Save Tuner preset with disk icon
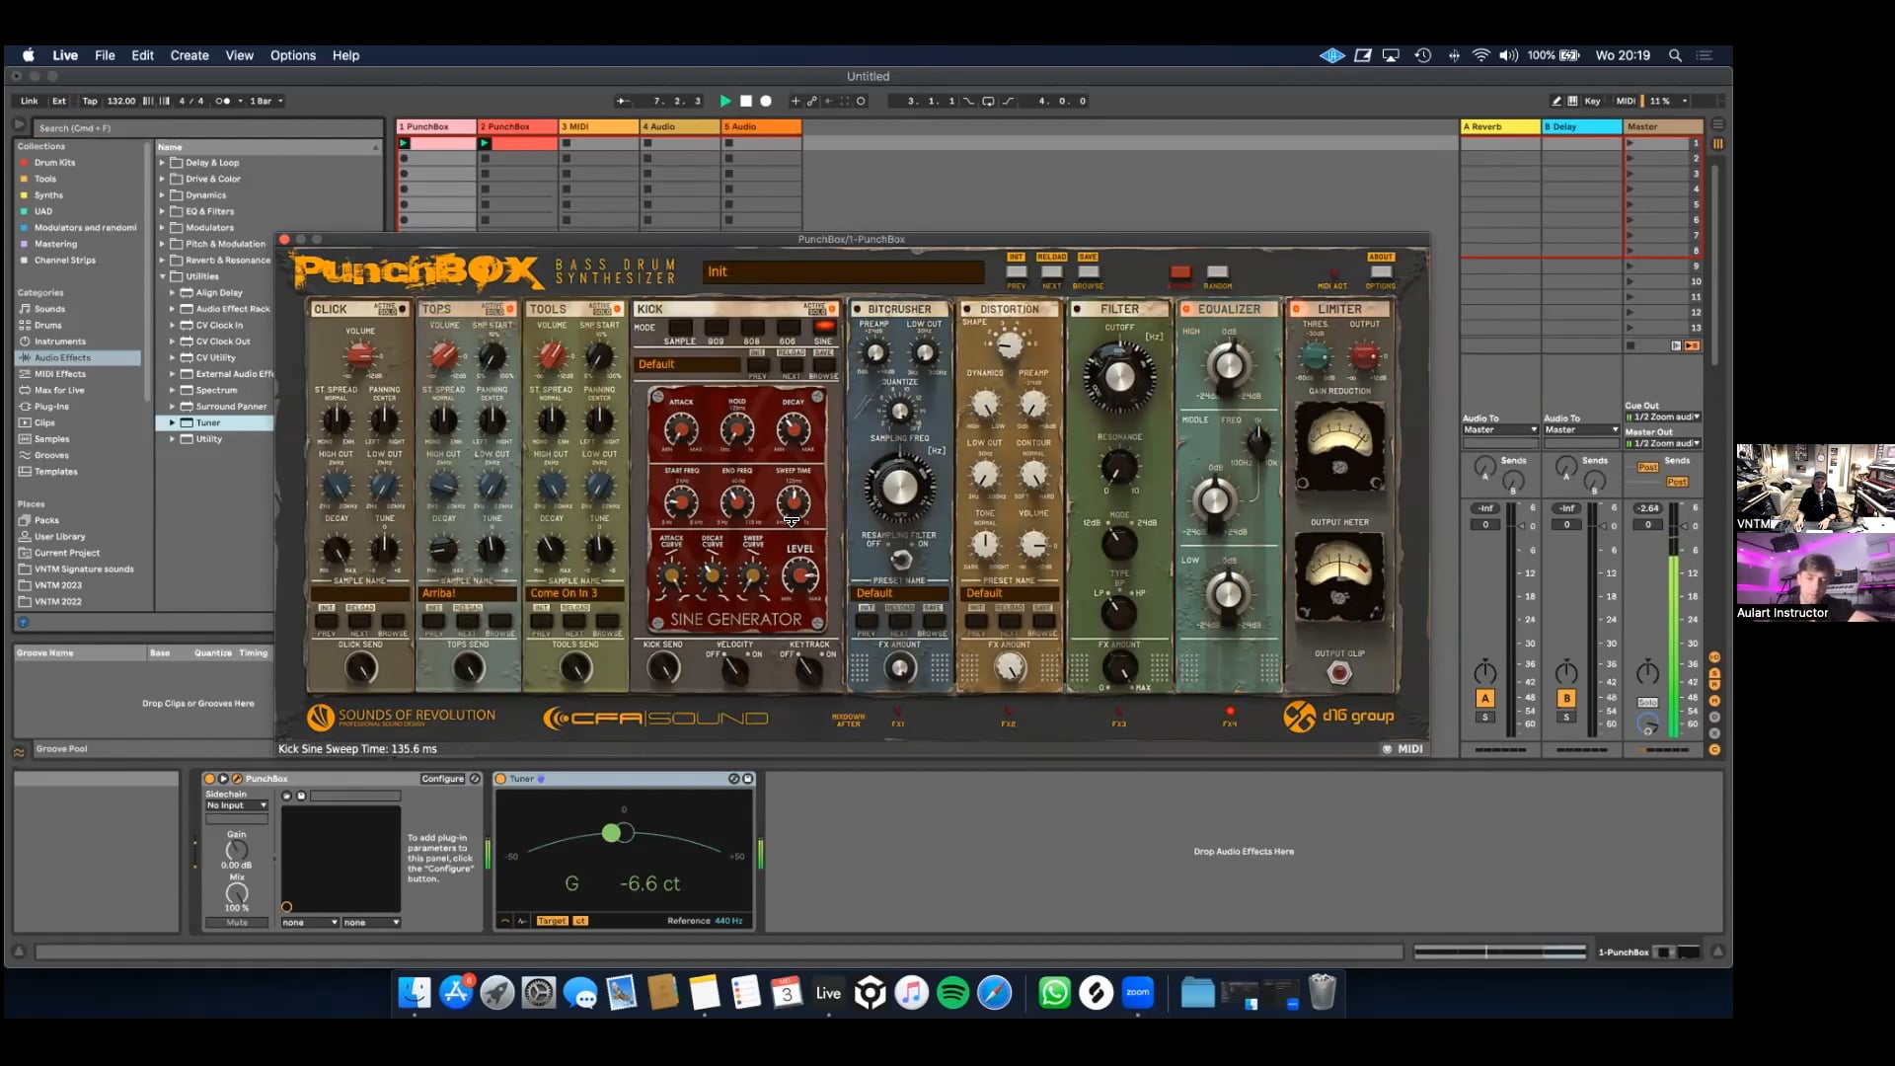 [x=748, y=779]
